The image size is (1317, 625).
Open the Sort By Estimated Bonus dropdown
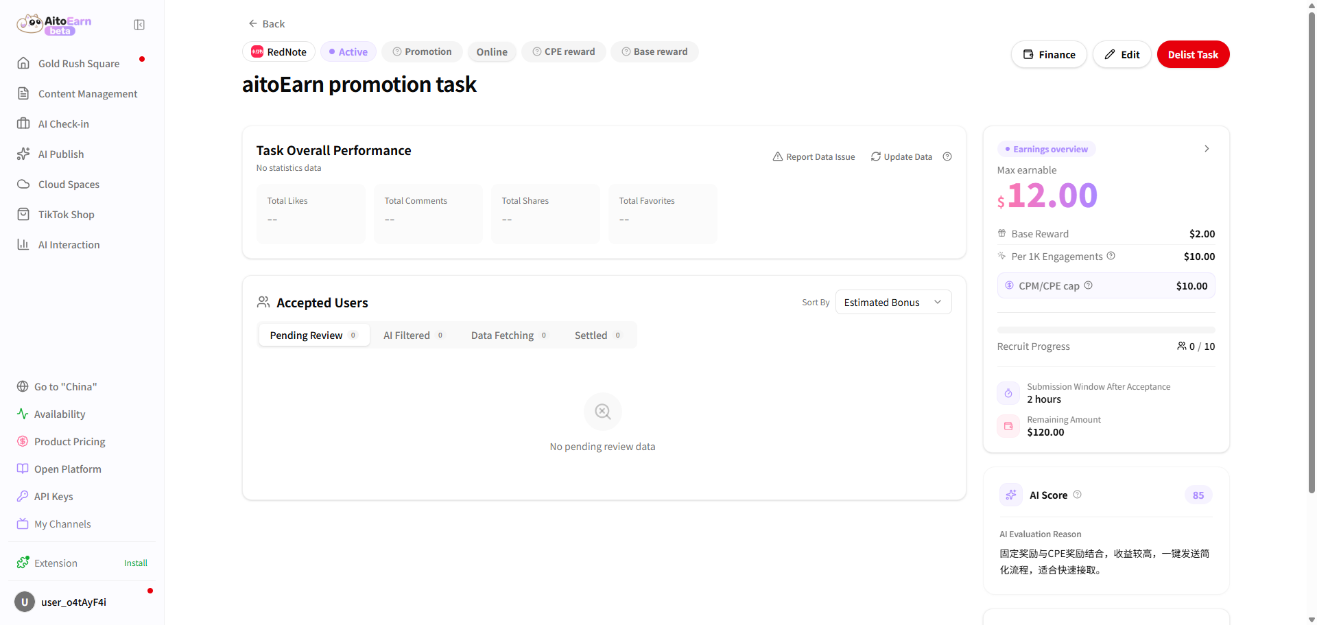[x=893, y=302]
